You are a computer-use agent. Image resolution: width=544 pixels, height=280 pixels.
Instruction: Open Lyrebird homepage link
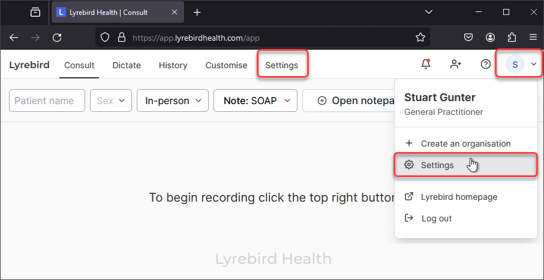(x=466, y=197)
